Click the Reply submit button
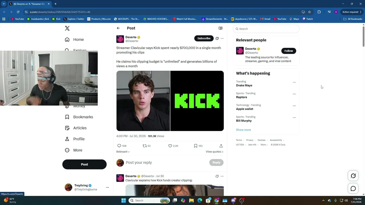The width and height of the screenshot is (365, 205). [x=216, y=163]
